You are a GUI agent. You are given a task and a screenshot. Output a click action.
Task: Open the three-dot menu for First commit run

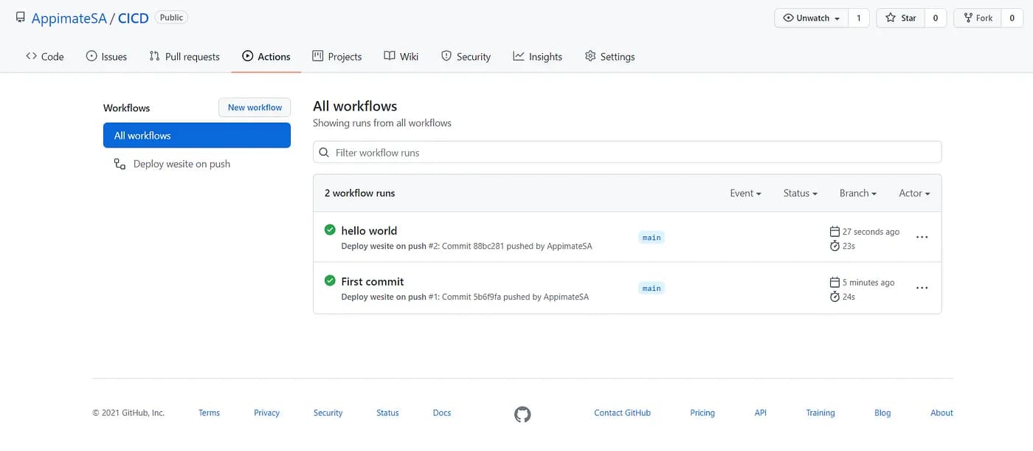pyautogui.click(x=922, y=288)
